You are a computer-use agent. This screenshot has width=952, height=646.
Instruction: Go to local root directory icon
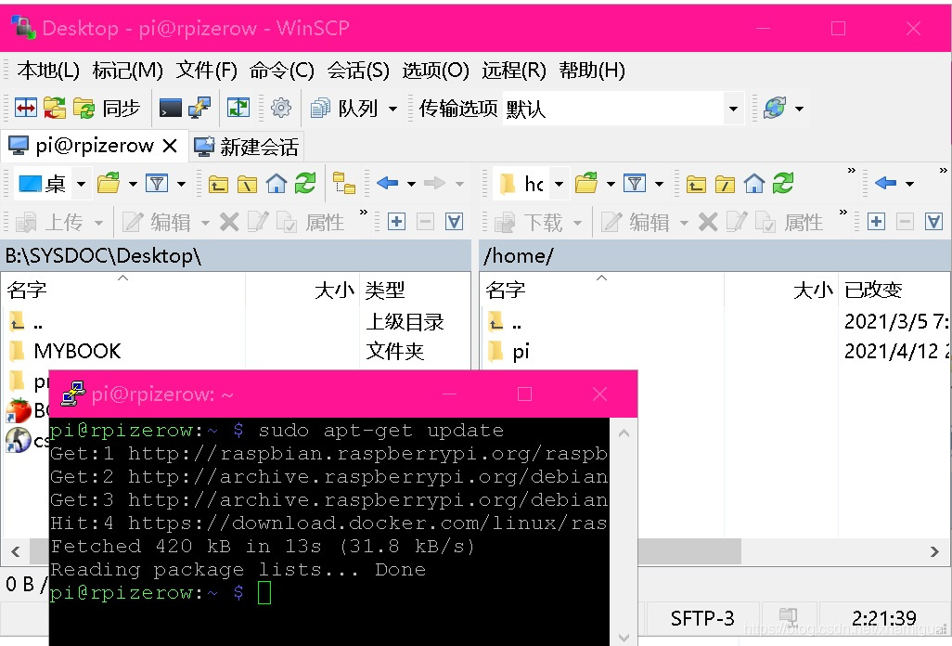pyautogui.click(x=247, y=184)
